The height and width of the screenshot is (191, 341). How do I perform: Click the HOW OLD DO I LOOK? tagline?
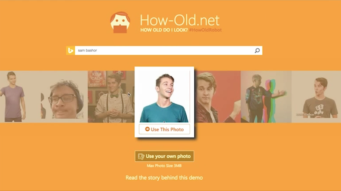point(164,30)
